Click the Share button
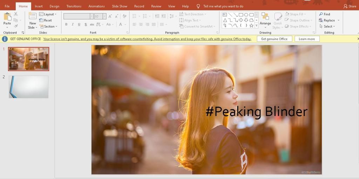 click(x=350, y=6)
